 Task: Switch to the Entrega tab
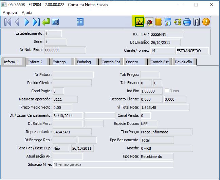(59, 62)
